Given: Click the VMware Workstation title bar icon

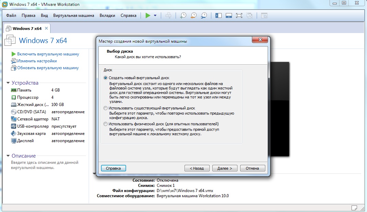Looking at the screenshot, I should [x=4, y=4].
